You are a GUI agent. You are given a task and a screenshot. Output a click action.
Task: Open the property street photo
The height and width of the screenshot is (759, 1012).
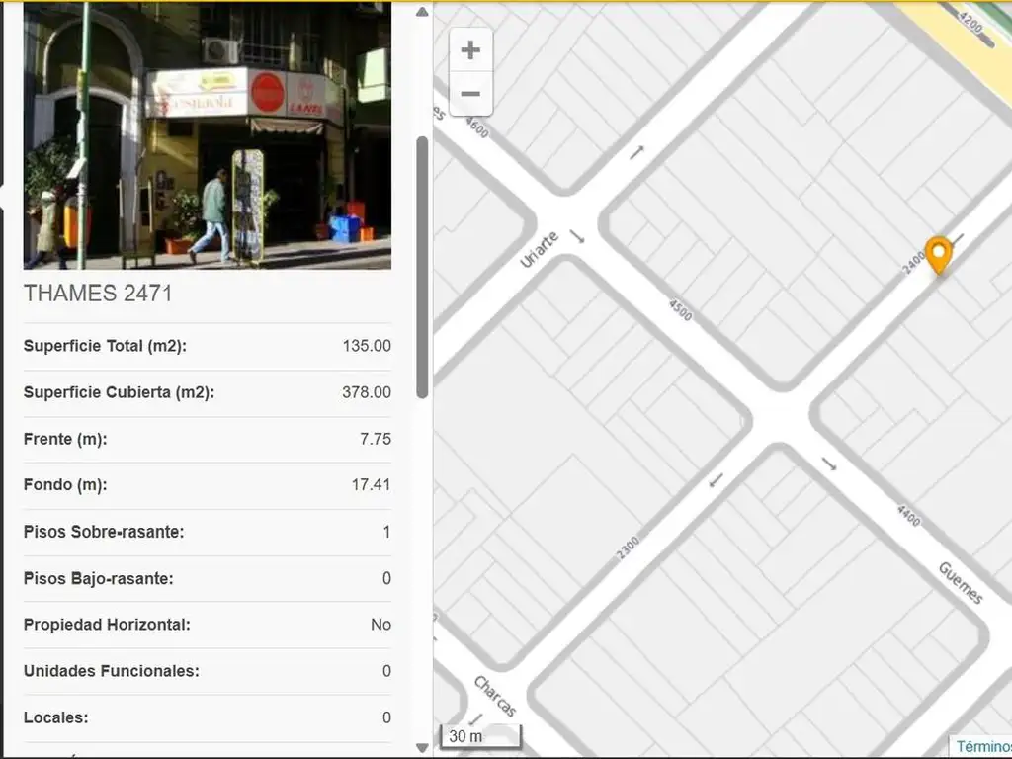pyautogui.click(x=207, y=135)
